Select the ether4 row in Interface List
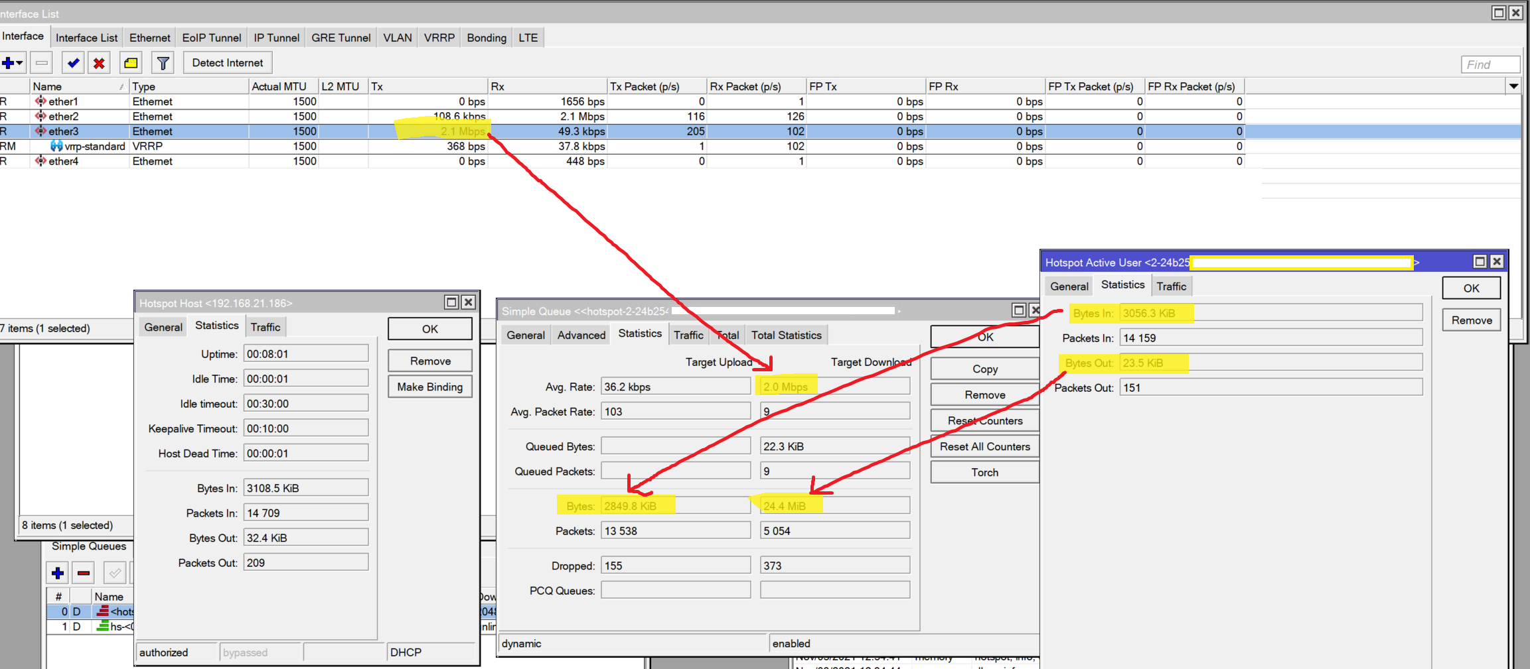This screenshot has width=1530, height=669. click(622, 161)
